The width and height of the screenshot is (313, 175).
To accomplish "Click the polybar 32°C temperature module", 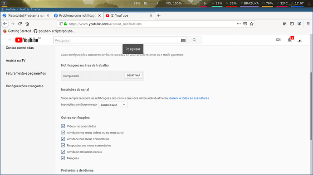I will pos(282,3).
